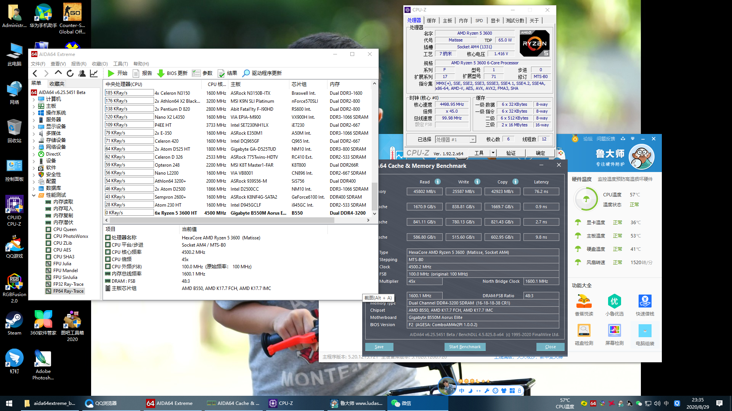Check the CPU 倍频 checkbox
The width and height of the screenshot is (732, 411).
[x=108, y=259]
